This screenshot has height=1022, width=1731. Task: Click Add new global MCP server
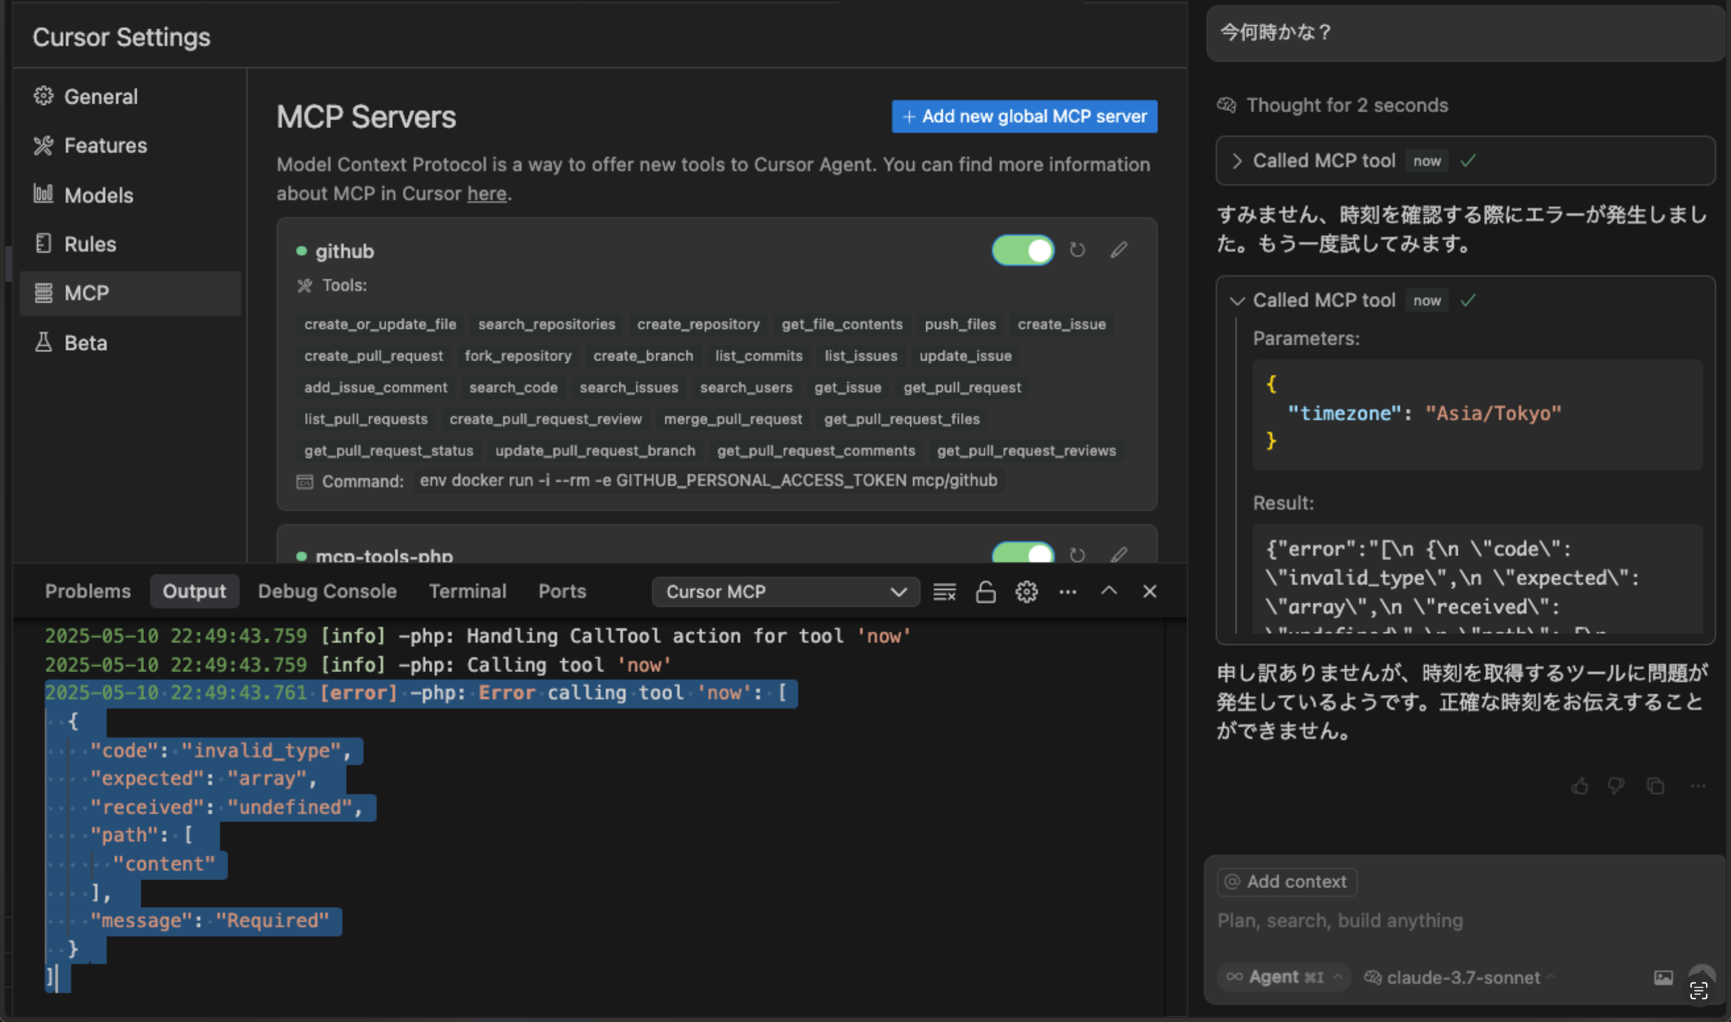(1024, 116)
